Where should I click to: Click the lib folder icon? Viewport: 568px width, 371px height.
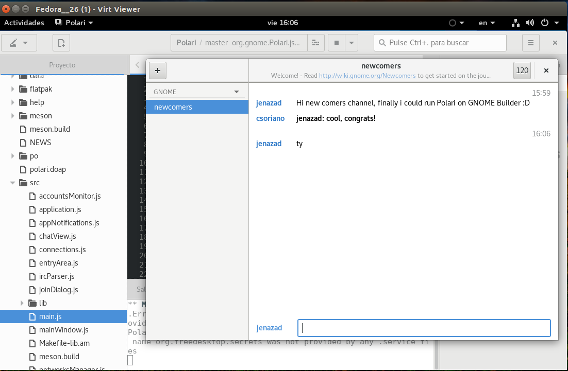click(32, 303)
